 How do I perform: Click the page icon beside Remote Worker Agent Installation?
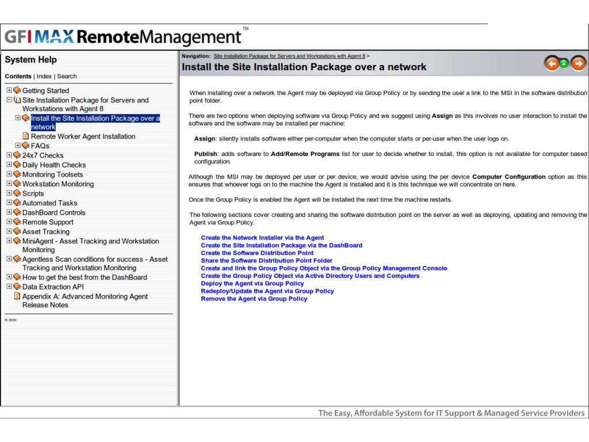[x=25, y=136]
